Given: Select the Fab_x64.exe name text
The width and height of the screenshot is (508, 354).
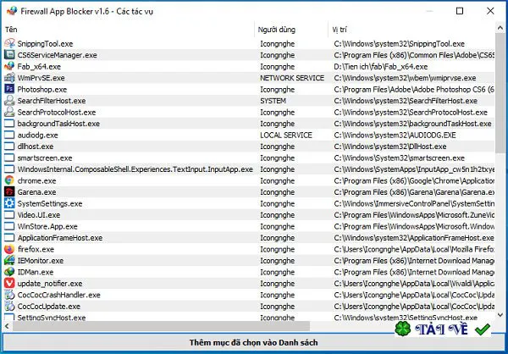Looking at the screenshot, I should [39, 66].
